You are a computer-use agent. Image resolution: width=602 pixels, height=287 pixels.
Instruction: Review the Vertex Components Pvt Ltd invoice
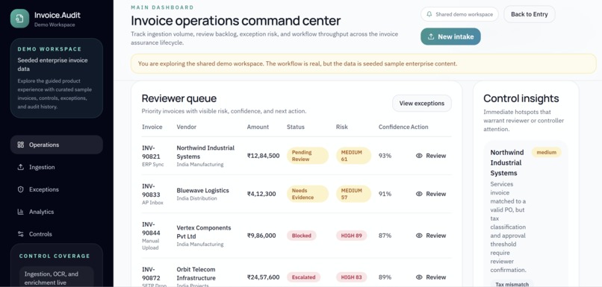pyautogui.click(x=431, y=236)
